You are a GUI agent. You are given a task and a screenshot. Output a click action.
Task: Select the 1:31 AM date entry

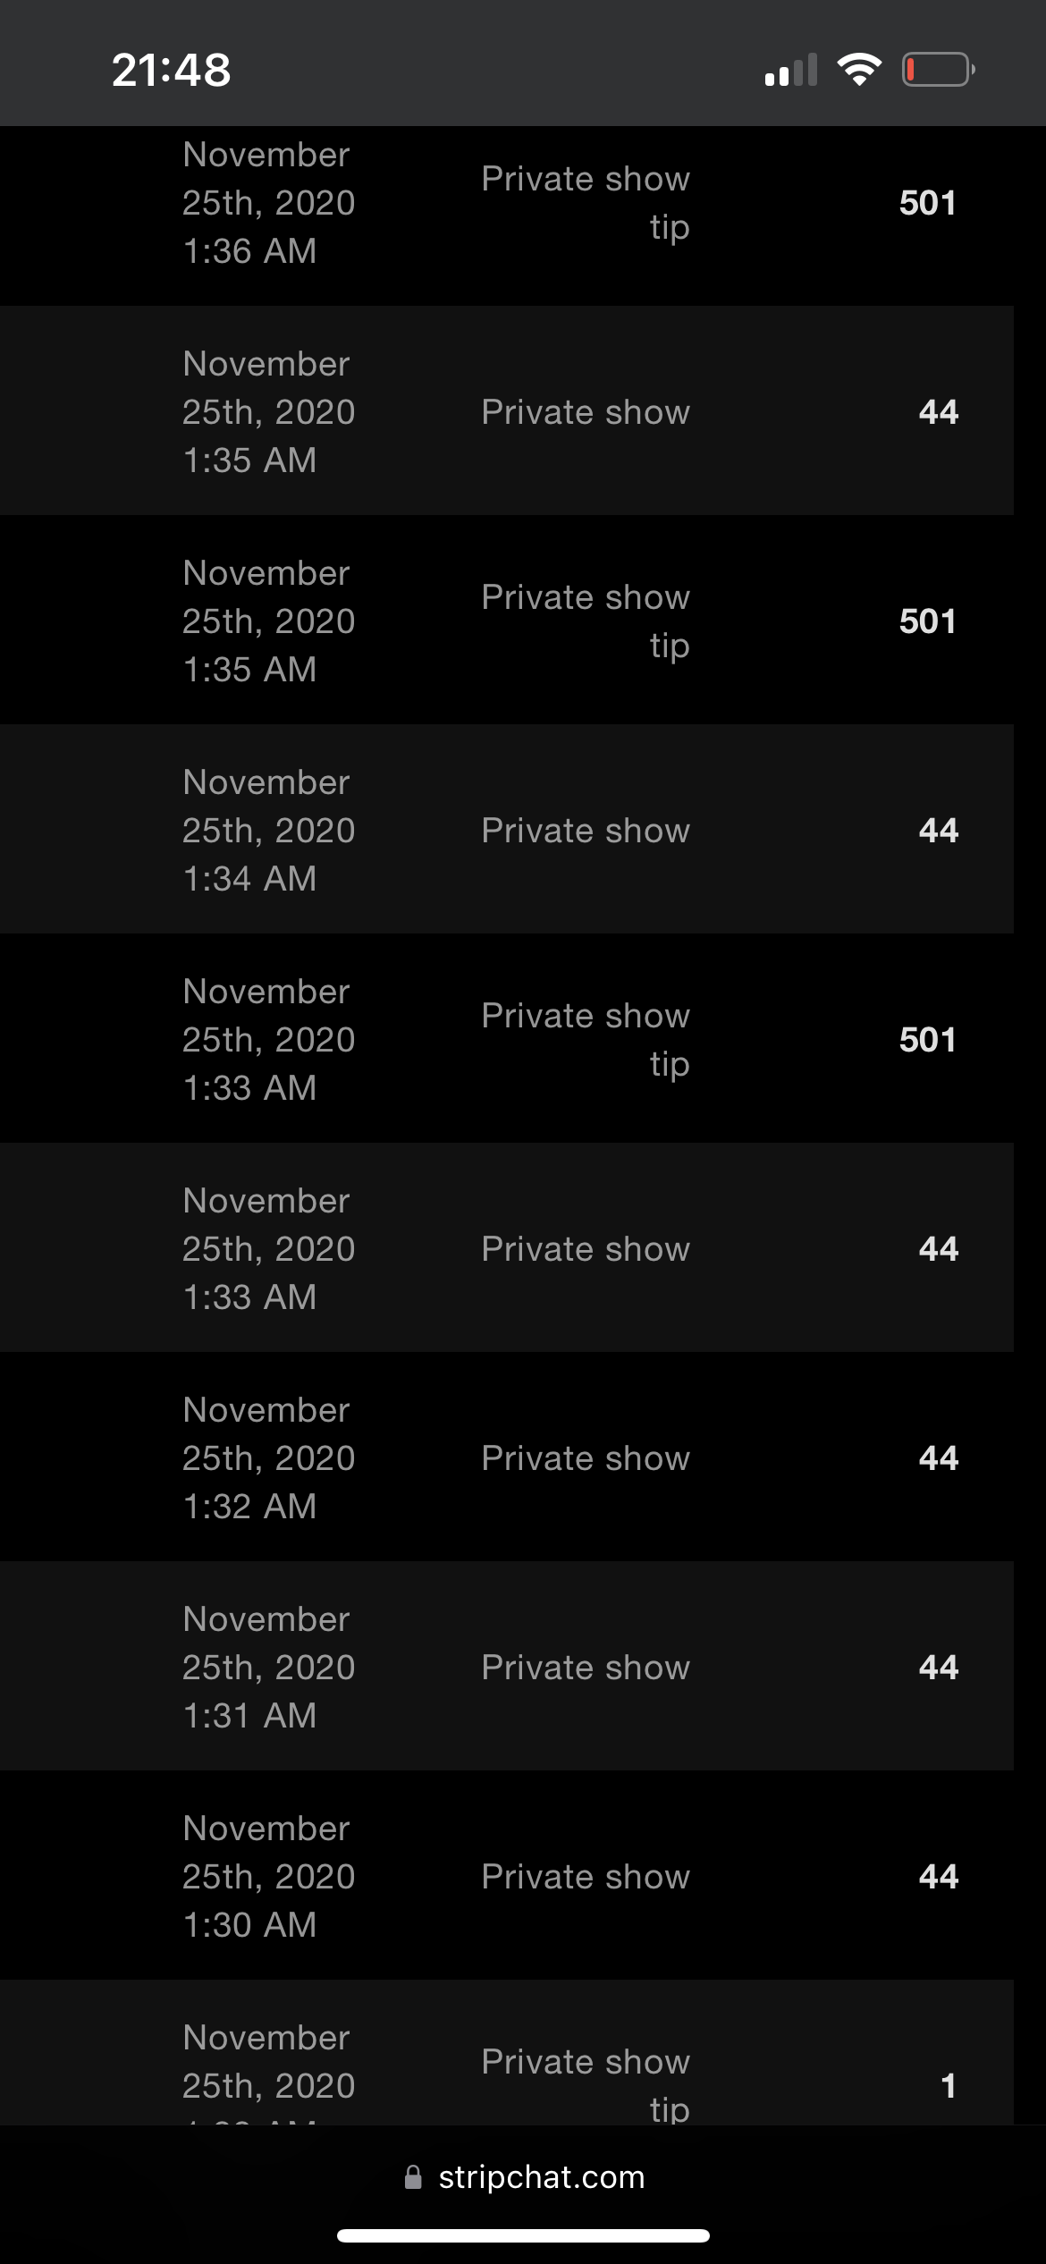point(268,1668)
